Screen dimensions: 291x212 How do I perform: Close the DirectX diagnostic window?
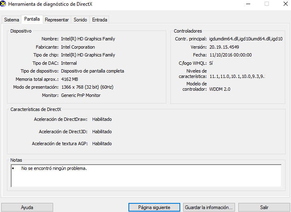286,4
